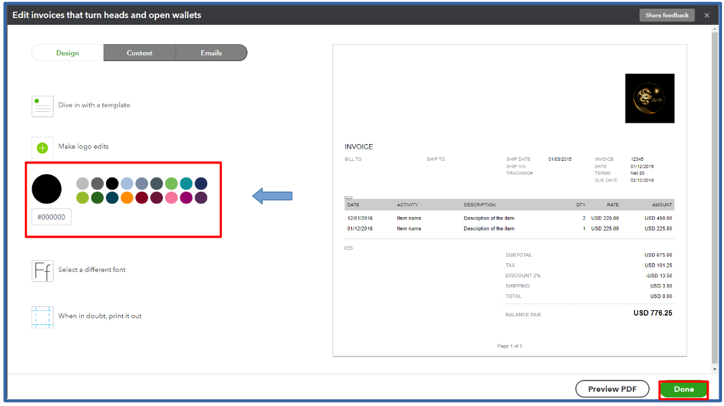Pick the lime green color swatch
724x406 pixels.
[x=82, y=198]
